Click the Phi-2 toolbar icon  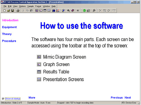pyautogui.click(x=69, y=11)
